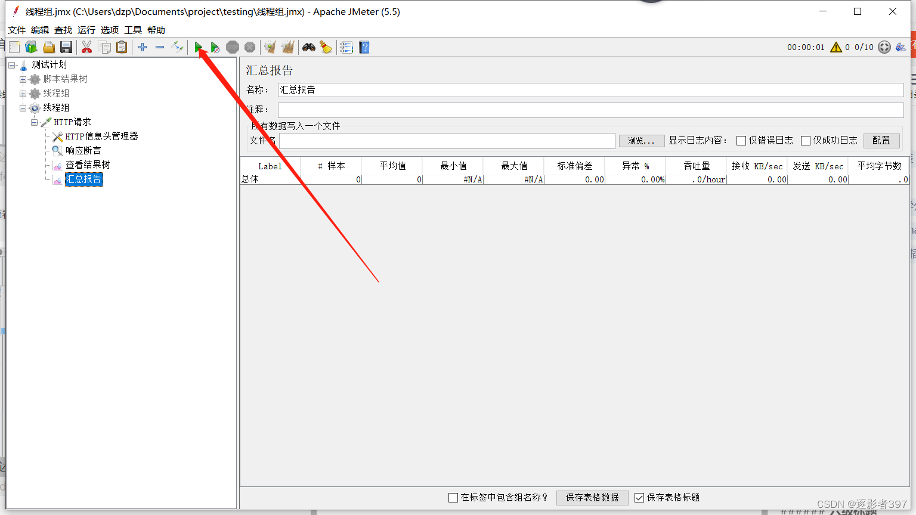Open the 帮助 menu
The height and width of the screenshot is (515, 916).
tap(156, 30)
